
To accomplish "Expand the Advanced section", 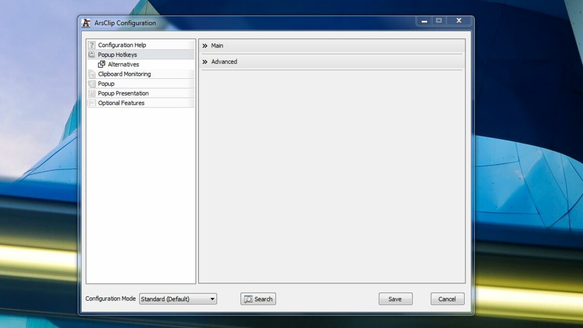I will (333, 62).
